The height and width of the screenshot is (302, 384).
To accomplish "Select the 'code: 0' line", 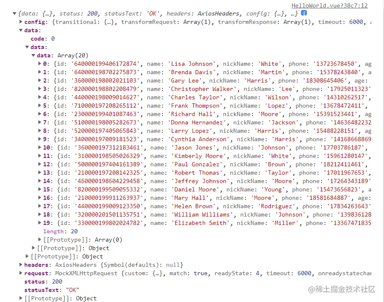I will point(43,39).
